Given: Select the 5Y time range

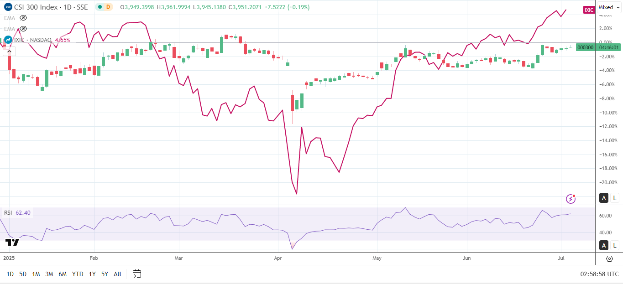Looking at the screenshot, I should tap(105, 274).
